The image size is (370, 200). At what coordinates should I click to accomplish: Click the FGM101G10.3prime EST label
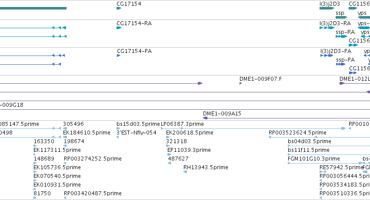[x=314, y=159]
